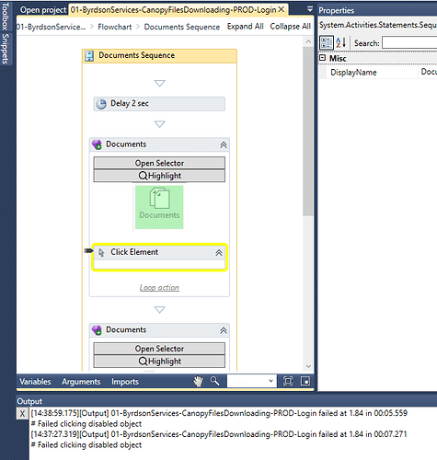Sort properties alphabetically with A-Z icon

(340, 42)
